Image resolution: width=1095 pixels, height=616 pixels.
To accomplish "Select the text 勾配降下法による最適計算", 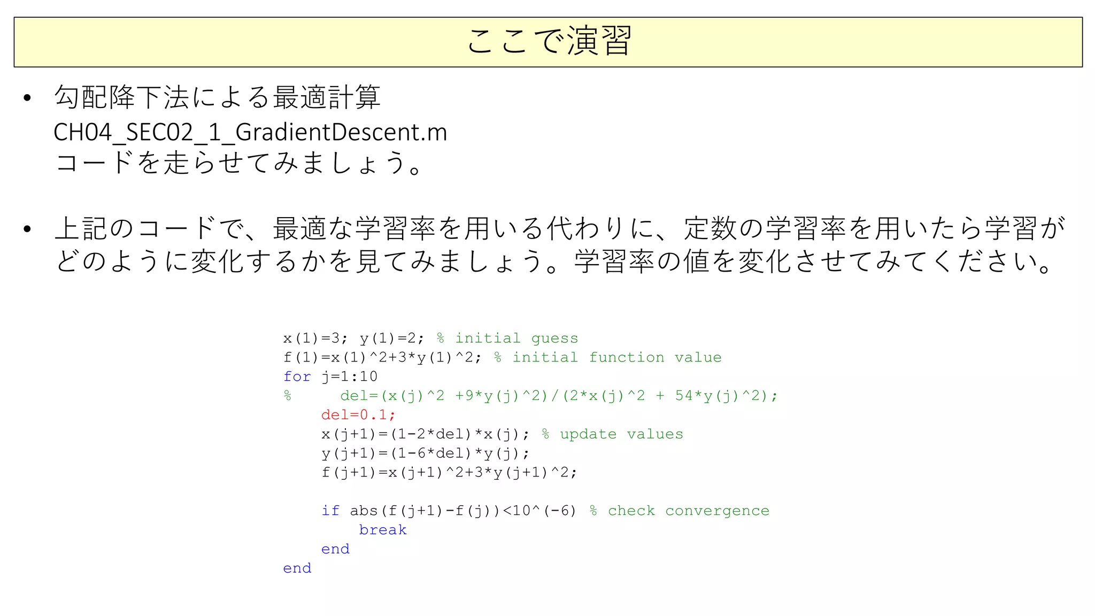I will coord(217,98).
